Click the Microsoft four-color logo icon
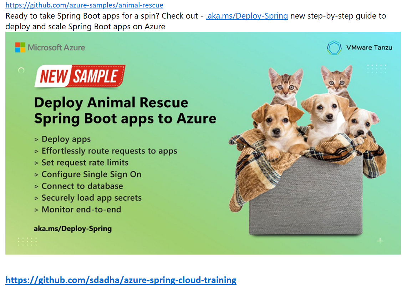Image resolution: width=402 pixels, height=286 pixels. pyautogui.click(x=20, y=47)
